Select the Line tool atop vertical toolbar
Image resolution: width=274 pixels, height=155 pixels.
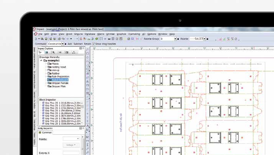tap(87, 50)
